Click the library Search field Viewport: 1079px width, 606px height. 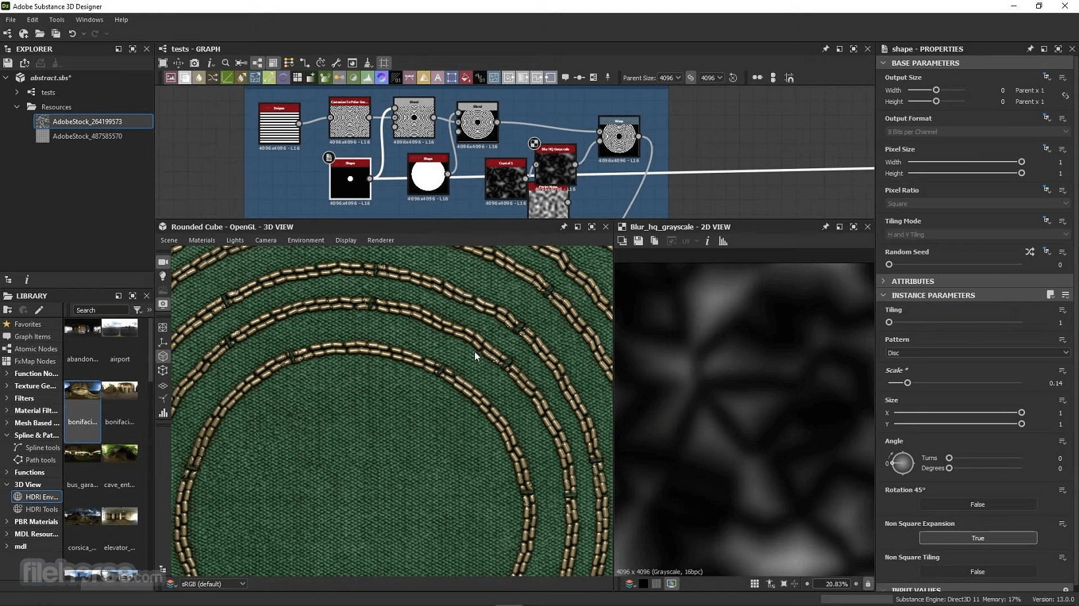[x=101, y=310]
